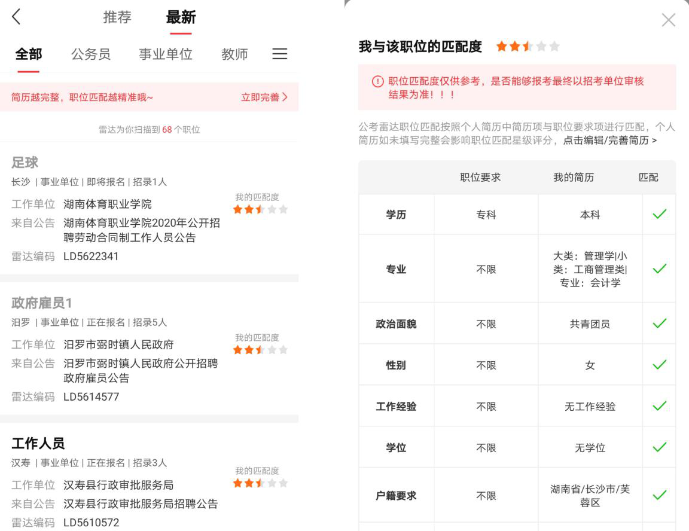Click the 无工作经验 resume cell
This screenshot has height=531, width=689.
590,407
